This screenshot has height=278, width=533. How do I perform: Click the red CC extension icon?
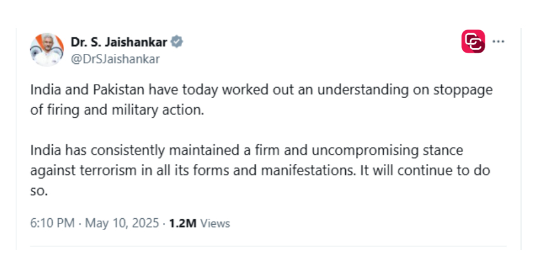click(x=473, y=41)
